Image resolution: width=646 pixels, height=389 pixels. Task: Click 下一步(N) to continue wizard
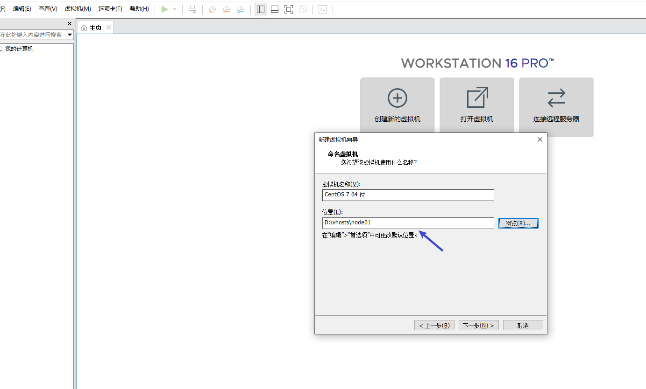tap(478, 325)
